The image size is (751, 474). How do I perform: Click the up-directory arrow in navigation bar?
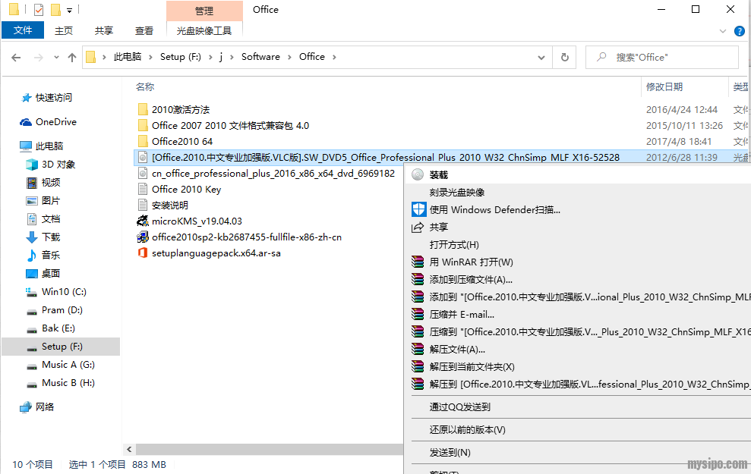[72, 57]
